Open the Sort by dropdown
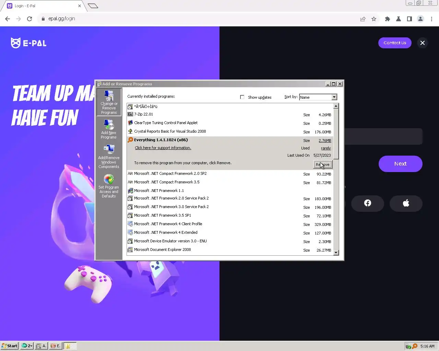Image resolution: width=439 pixels, height=351 pixels. pyautogui.click(x=334, y=97)
